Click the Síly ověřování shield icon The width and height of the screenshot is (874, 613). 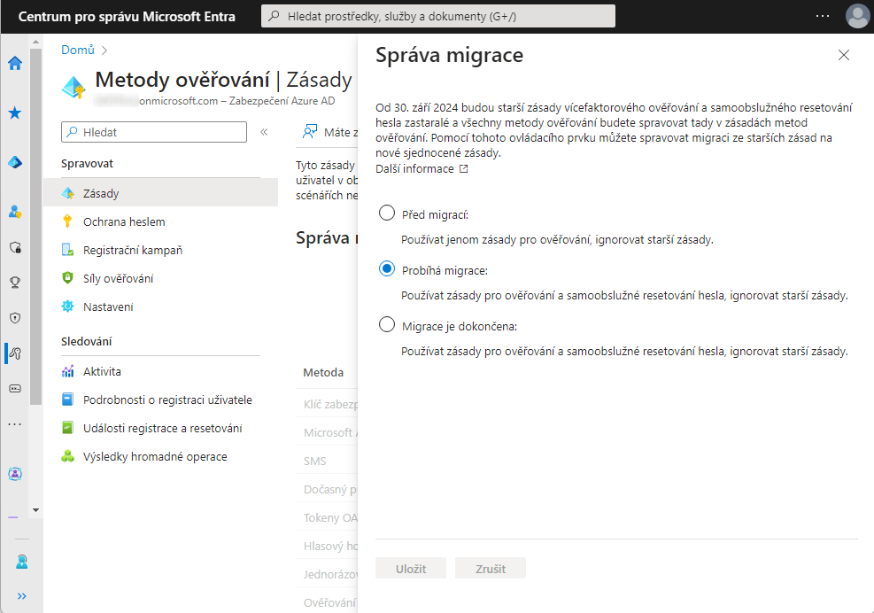click(68, 278)
